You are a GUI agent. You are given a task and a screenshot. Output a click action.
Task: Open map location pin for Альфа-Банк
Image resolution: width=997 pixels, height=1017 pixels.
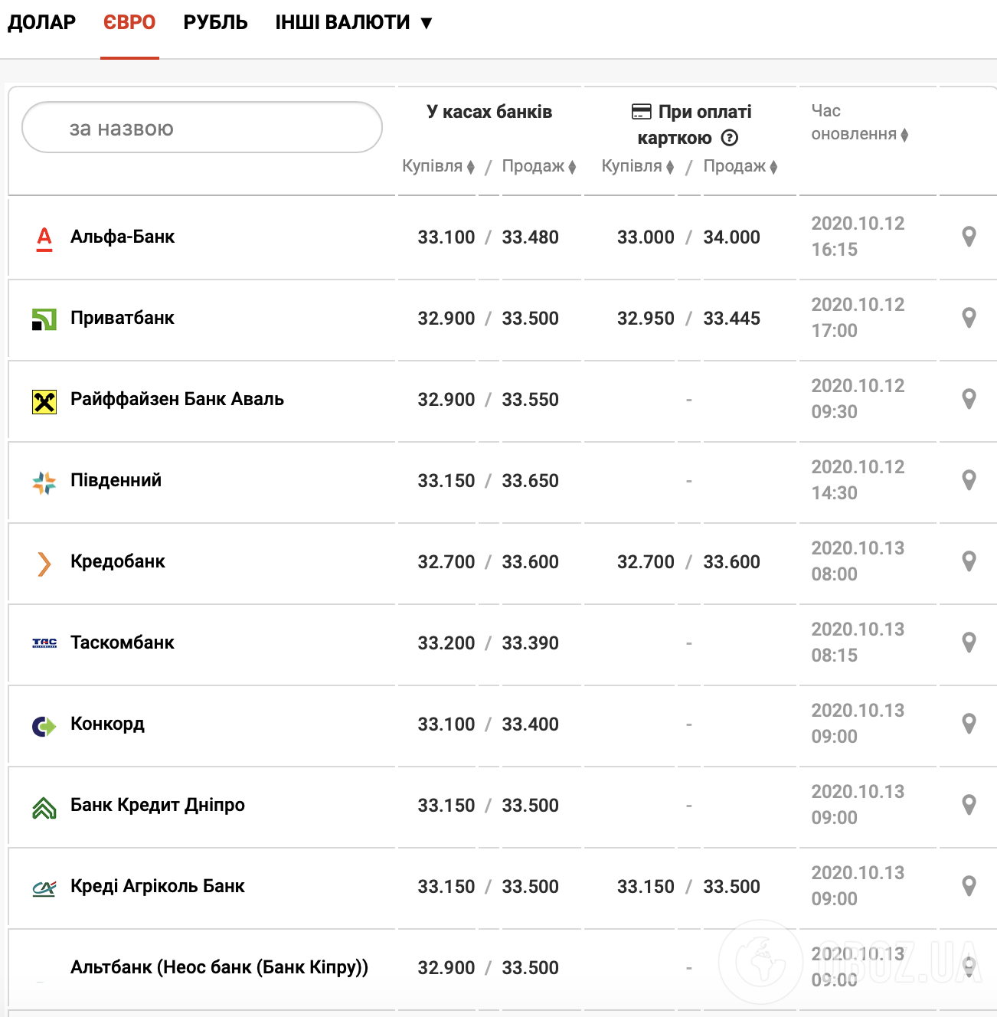point(969,237)
